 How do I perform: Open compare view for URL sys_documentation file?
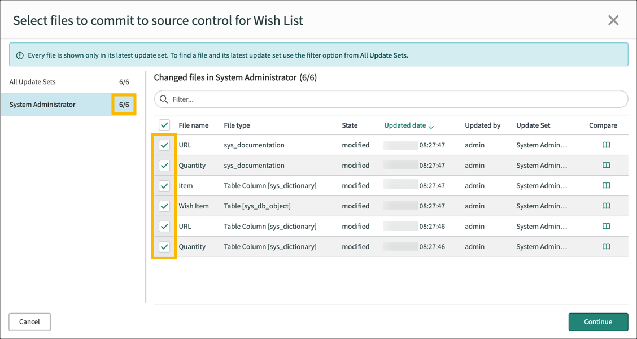606,145
